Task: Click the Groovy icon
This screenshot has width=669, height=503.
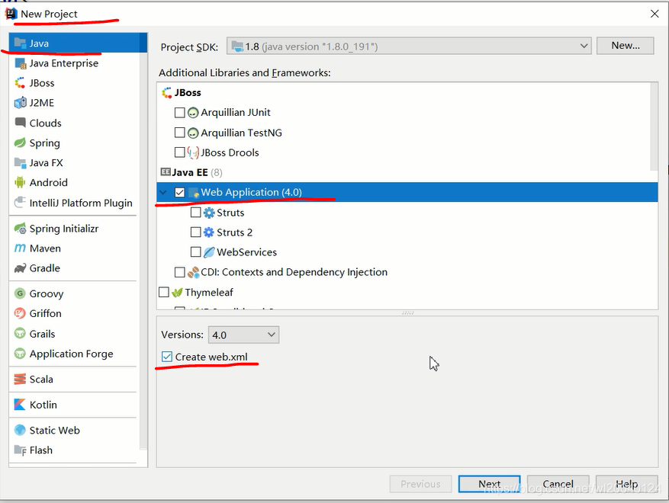Action: point(20,293)
